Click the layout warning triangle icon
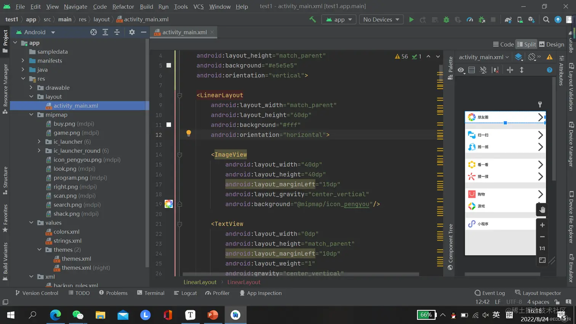 549,57
